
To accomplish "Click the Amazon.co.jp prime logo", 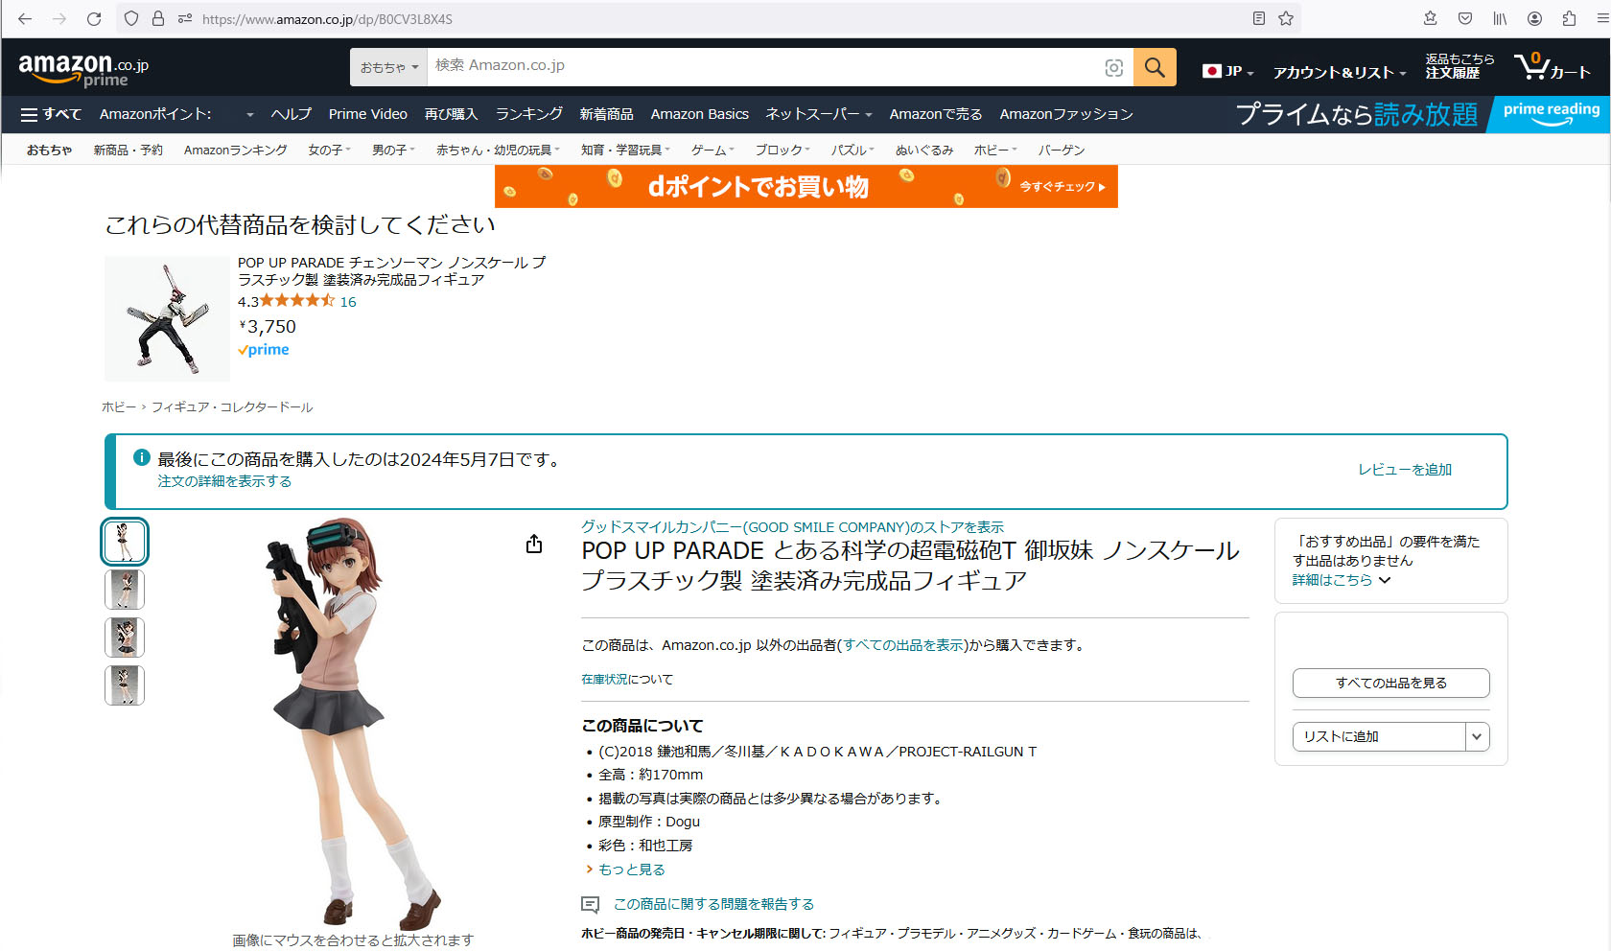I will [x=83, y=69].
